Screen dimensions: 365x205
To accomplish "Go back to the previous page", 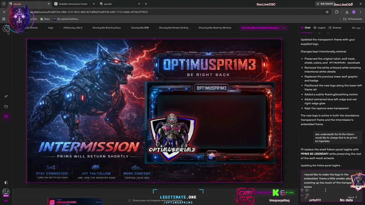I will tap(4, 12).
